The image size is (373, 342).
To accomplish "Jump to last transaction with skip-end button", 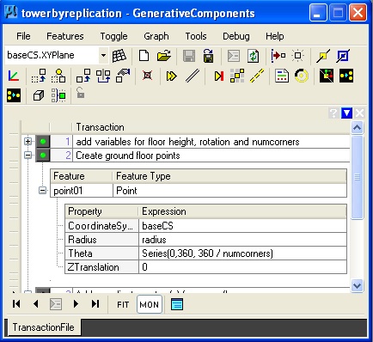I will click(x=95, y=304).
